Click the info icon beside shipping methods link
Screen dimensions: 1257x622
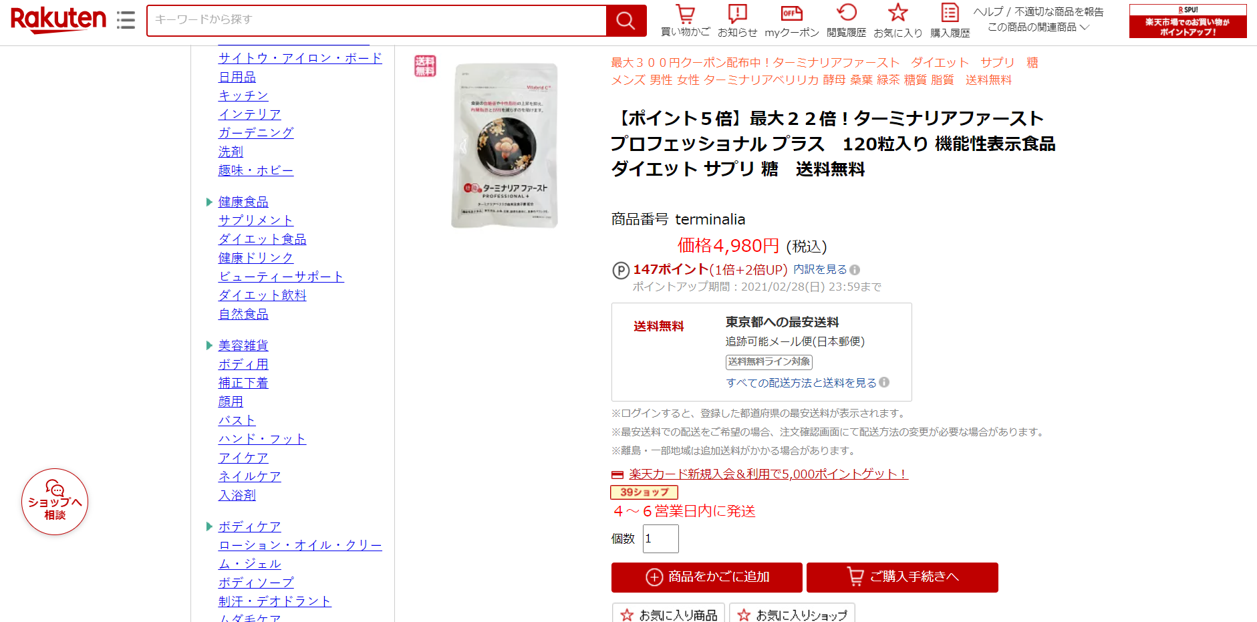pos(884,382)
